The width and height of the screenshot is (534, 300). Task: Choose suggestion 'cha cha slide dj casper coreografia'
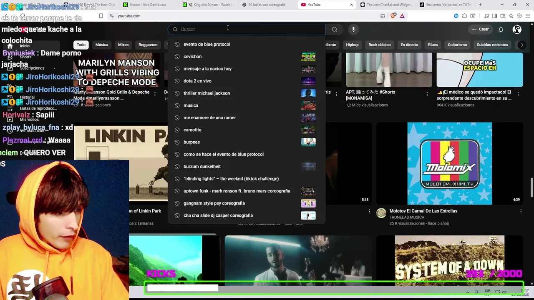tap(247, 215)
